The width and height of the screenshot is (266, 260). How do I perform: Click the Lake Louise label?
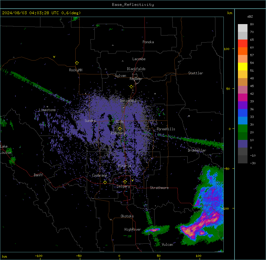point(6,149)
